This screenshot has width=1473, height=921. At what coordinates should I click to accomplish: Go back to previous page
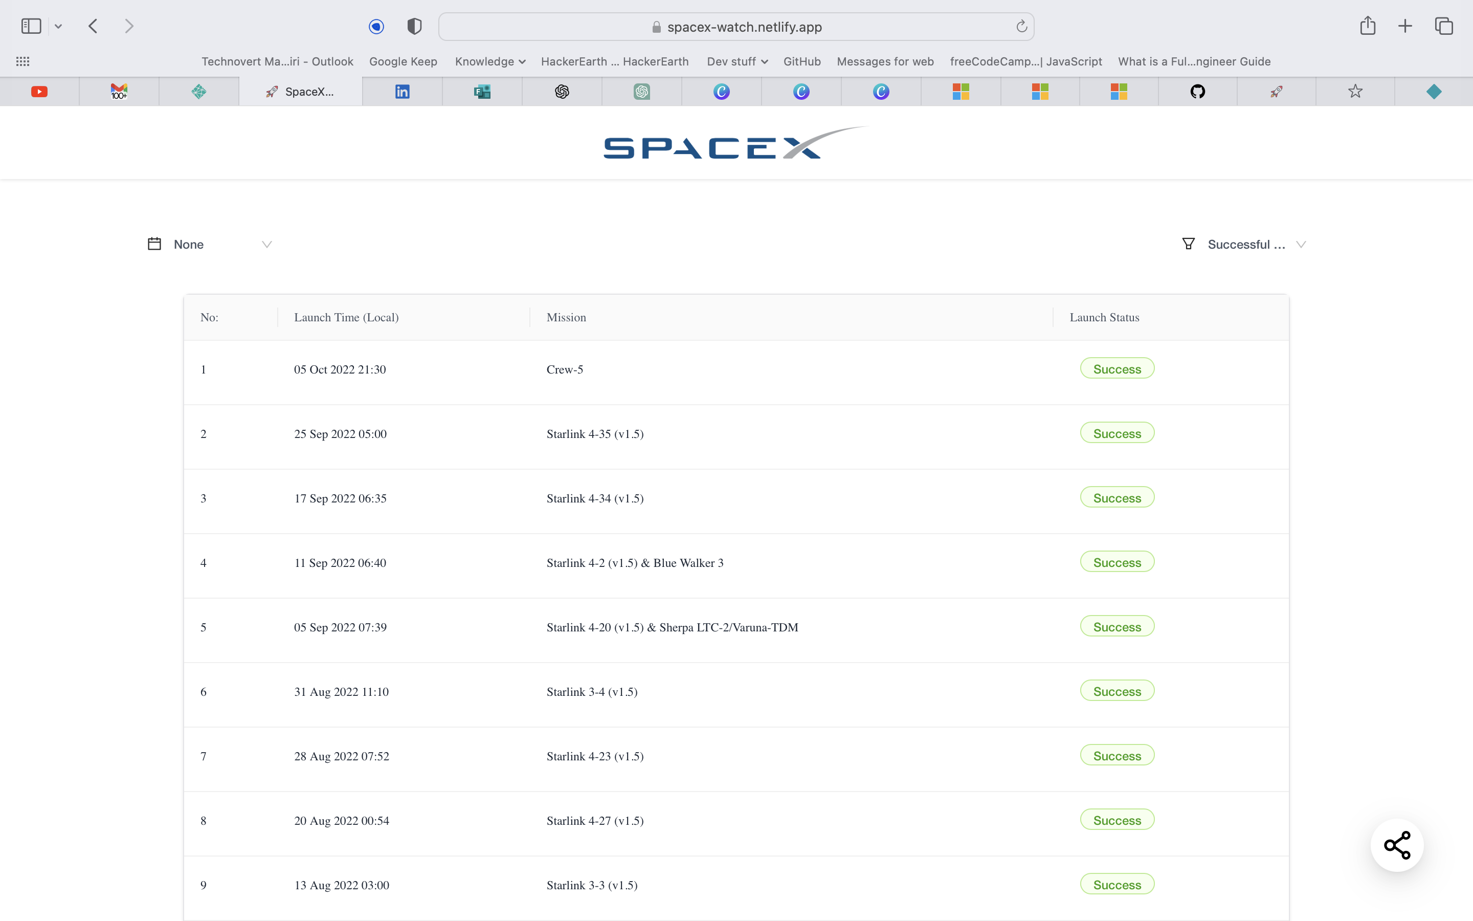(93, 26)
